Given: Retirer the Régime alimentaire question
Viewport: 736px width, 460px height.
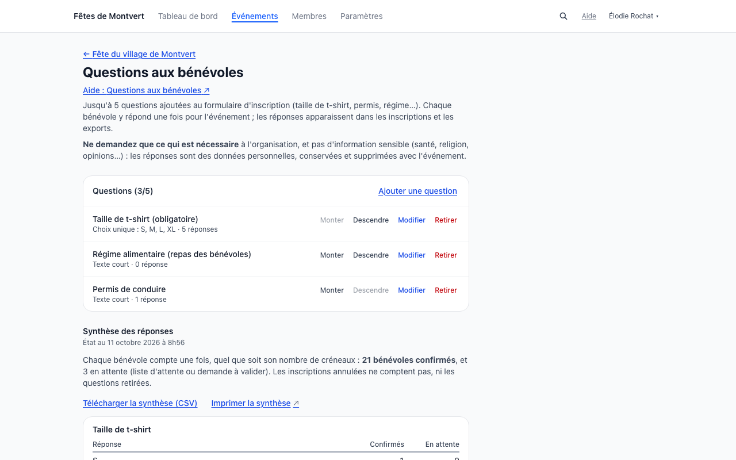Looking at the screenshot, I should point(446,255).
